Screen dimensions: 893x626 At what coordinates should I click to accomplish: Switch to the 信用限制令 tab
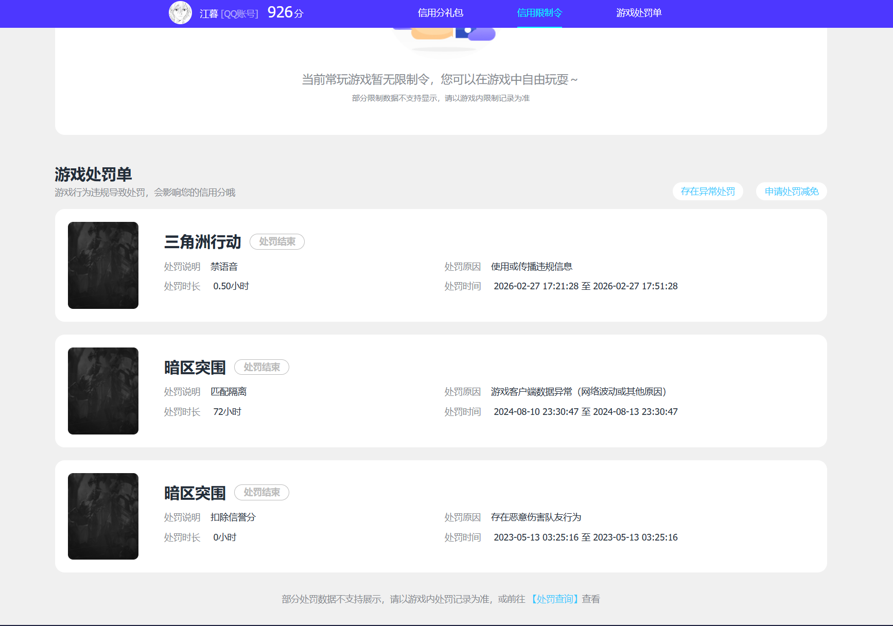tap(539, 13)
